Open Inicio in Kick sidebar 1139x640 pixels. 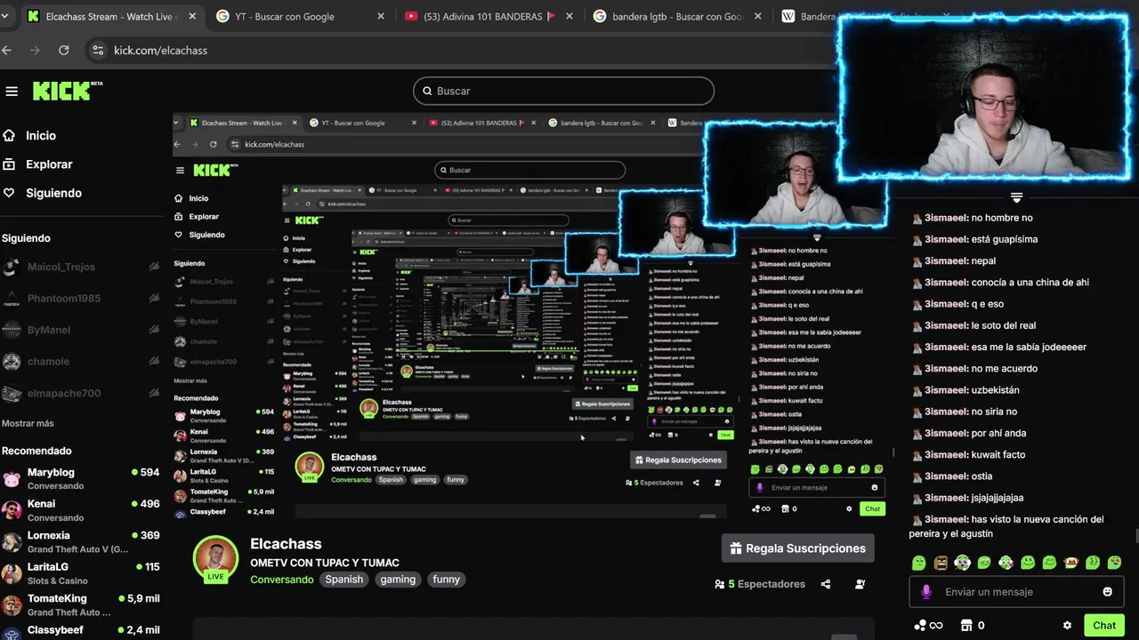tap(41, 136)
